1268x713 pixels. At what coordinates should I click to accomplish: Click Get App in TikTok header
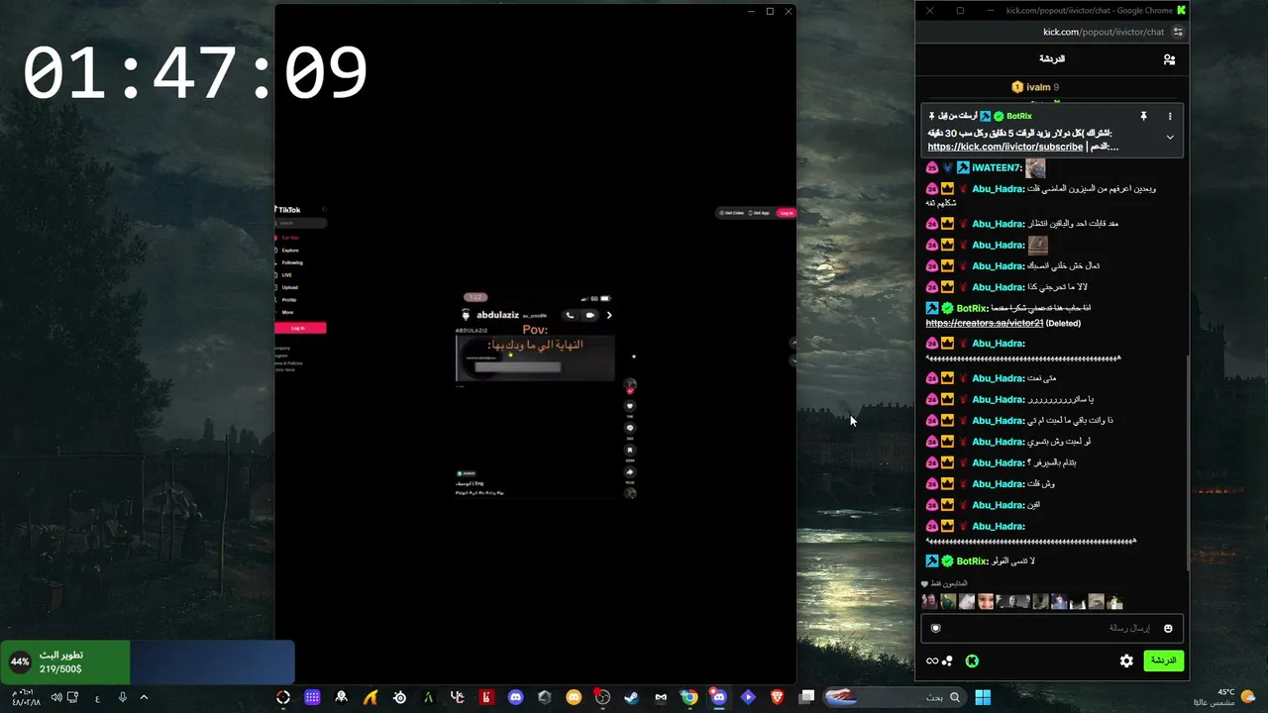click(x=760, y=213)
